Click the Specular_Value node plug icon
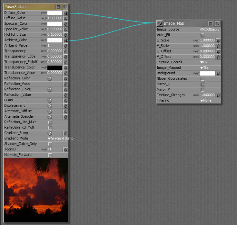Image resolution: width=237 pixels, height=225 pixels. tap(65, 29)
